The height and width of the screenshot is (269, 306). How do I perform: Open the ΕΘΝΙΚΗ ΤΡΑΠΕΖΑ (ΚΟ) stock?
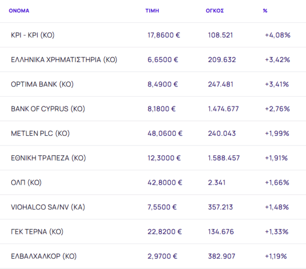pyautogui.click(x=48, y=158)
